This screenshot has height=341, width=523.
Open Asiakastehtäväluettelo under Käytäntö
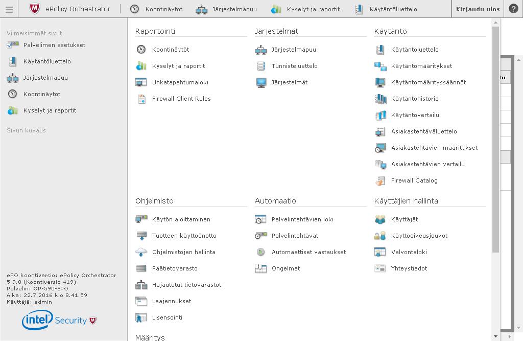point(424,131)
